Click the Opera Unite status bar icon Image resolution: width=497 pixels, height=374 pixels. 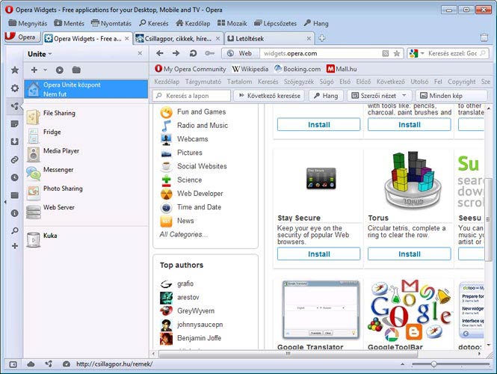[x=49, y=364]
